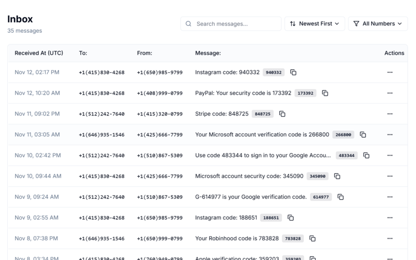Open actions menu for Microsoft 266800 message
The image size is (416, 260).
(x=389, y=135)
